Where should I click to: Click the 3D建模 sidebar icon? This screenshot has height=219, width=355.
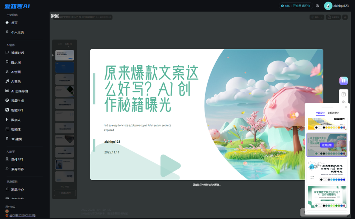click(7, 139)
